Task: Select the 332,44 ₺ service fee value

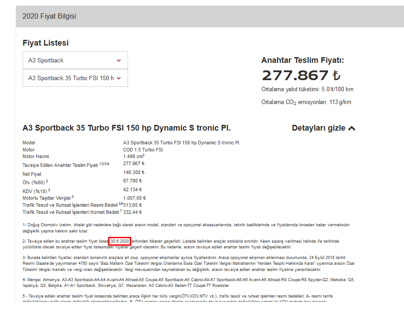Action: tap(132, 212)
